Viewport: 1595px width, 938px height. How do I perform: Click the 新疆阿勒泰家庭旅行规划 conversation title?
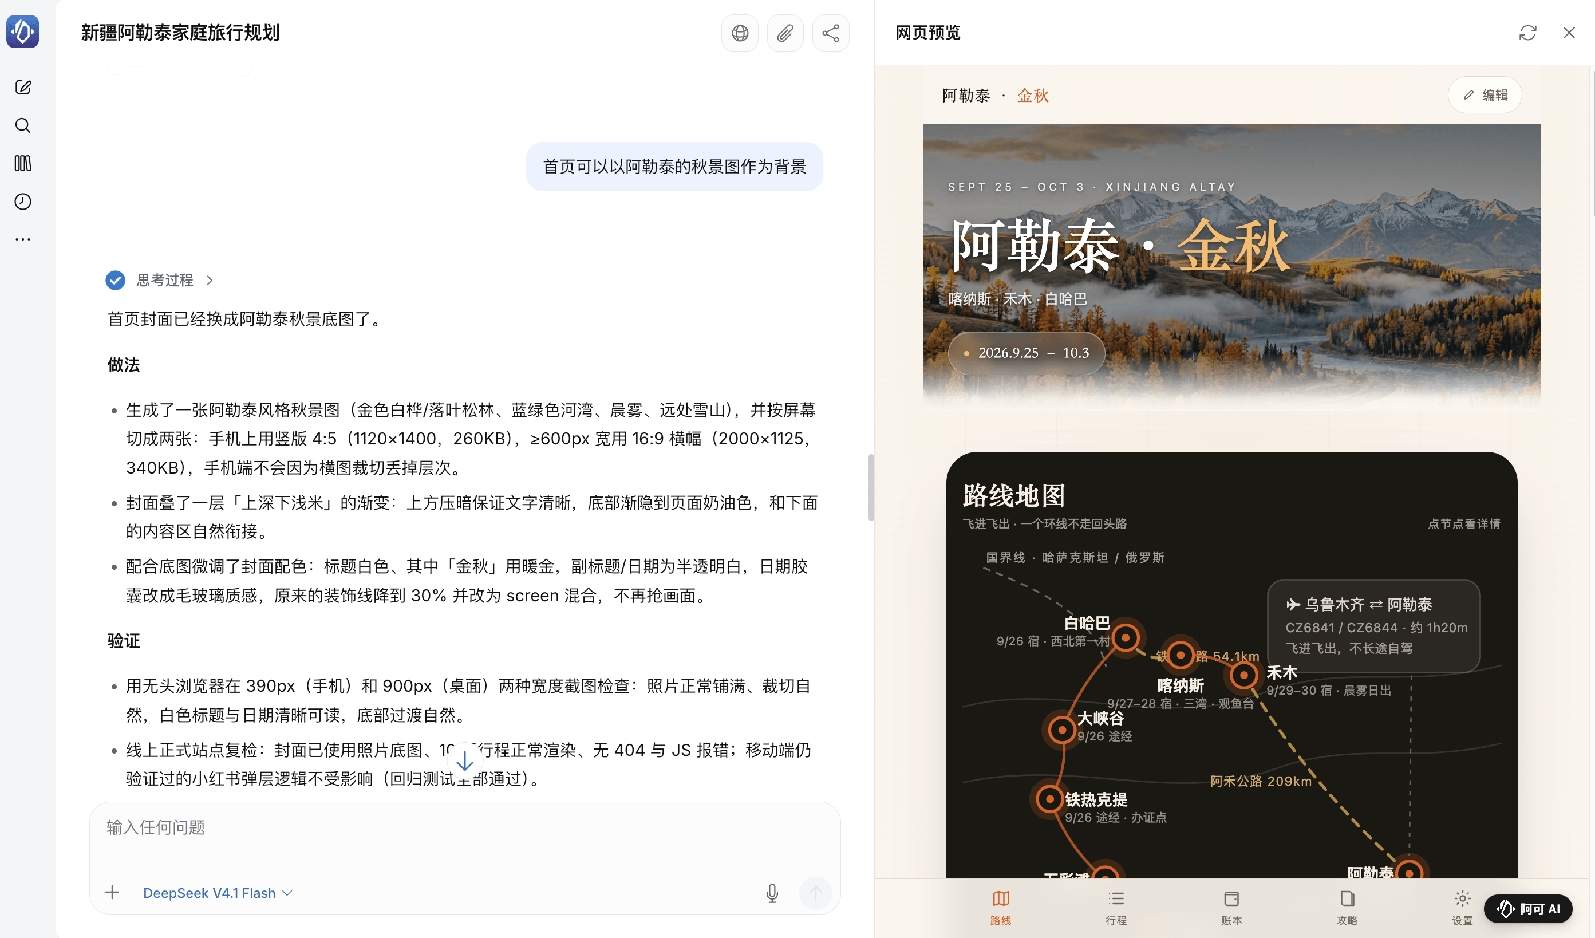coord(180,33)
